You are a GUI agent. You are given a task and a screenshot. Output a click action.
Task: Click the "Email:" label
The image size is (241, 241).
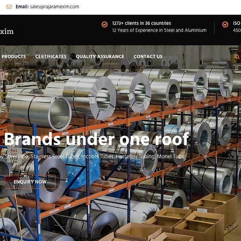click(22, 7)
